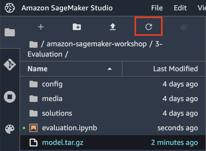Select the media folder

[113, 99]
